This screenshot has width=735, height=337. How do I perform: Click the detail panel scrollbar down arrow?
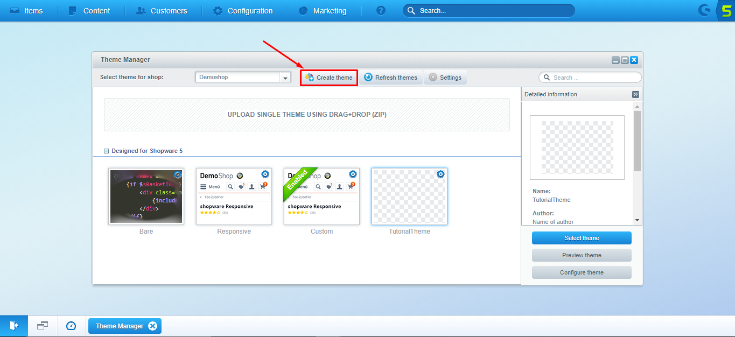click(x=638, y=220)
